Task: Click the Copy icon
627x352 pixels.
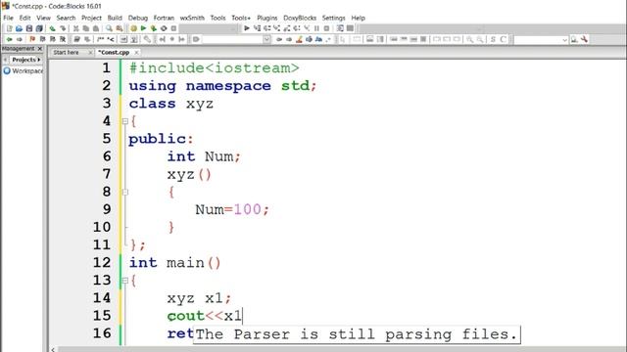Action: [85, 28]
